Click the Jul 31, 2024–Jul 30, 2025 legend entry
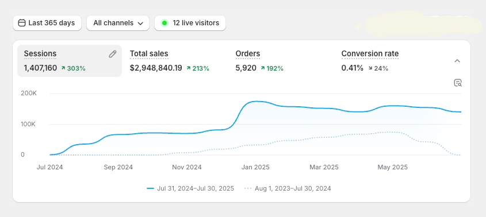The image size is (486, 217). (190, 188)
